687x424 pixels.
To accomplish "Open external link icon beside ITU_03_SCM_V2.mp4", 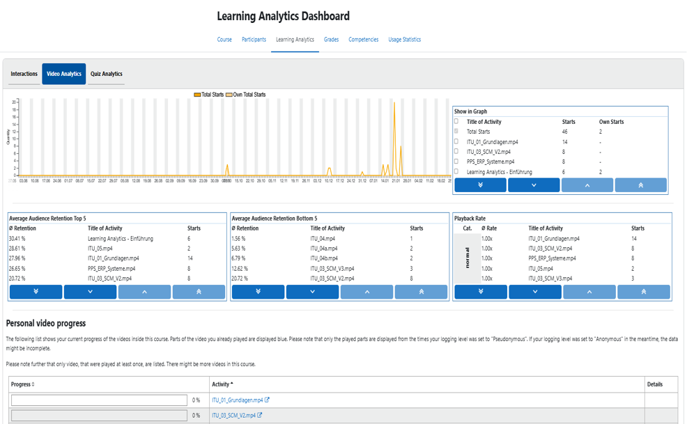I will (x=259, y=415).
